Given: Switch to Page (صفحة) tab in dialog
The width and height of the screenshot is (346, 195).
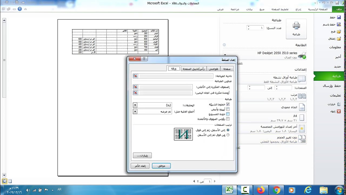Looking at the screenshot, I should (227, 69).
